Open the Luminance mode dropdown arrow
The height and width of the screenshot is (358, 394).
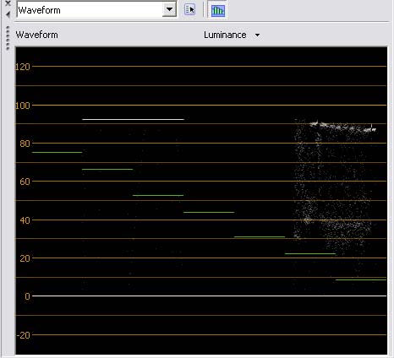pos(257,35)
